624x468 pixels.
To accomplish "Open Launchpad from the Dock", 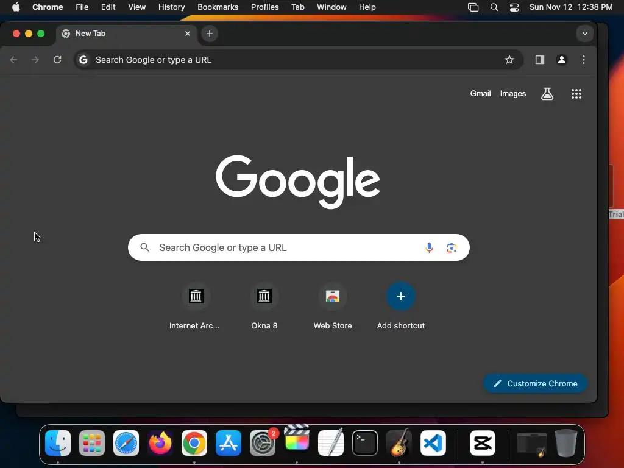I will 92,443.
